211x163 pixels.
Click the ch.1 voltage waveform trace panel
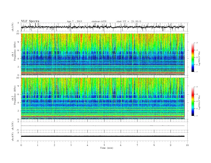105,27
